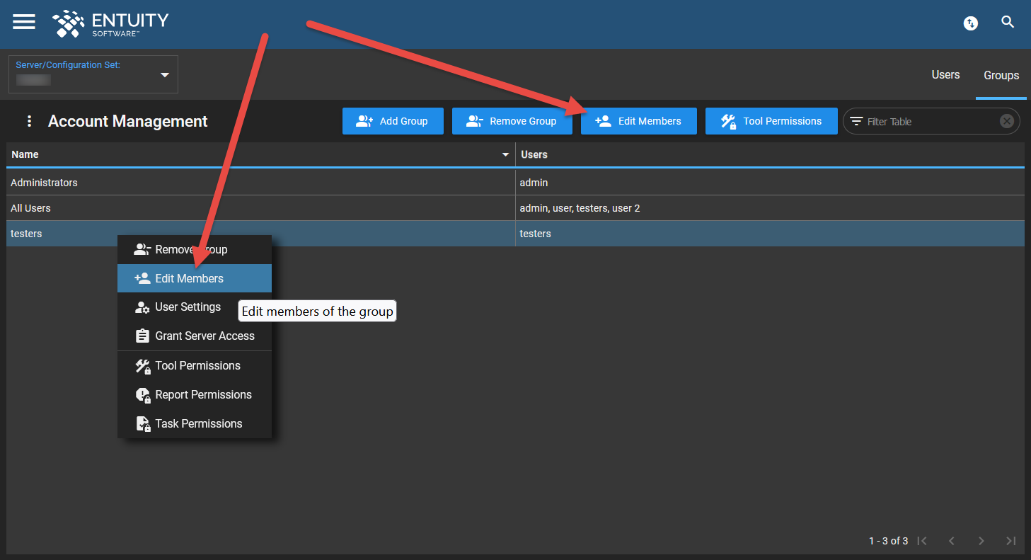1031x560 pixels.
Task: Open the Account Management kebab menu
Action: click(28, 121)
